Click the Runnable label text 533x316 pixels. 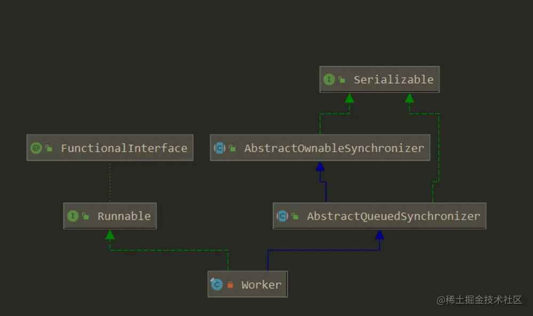pos(124,216)
